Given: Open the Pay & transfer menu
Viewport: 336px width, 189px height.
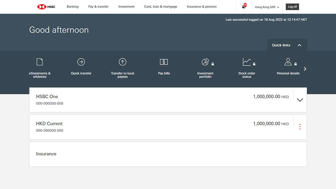Looking at the screenshot, I should coord(98,7).
